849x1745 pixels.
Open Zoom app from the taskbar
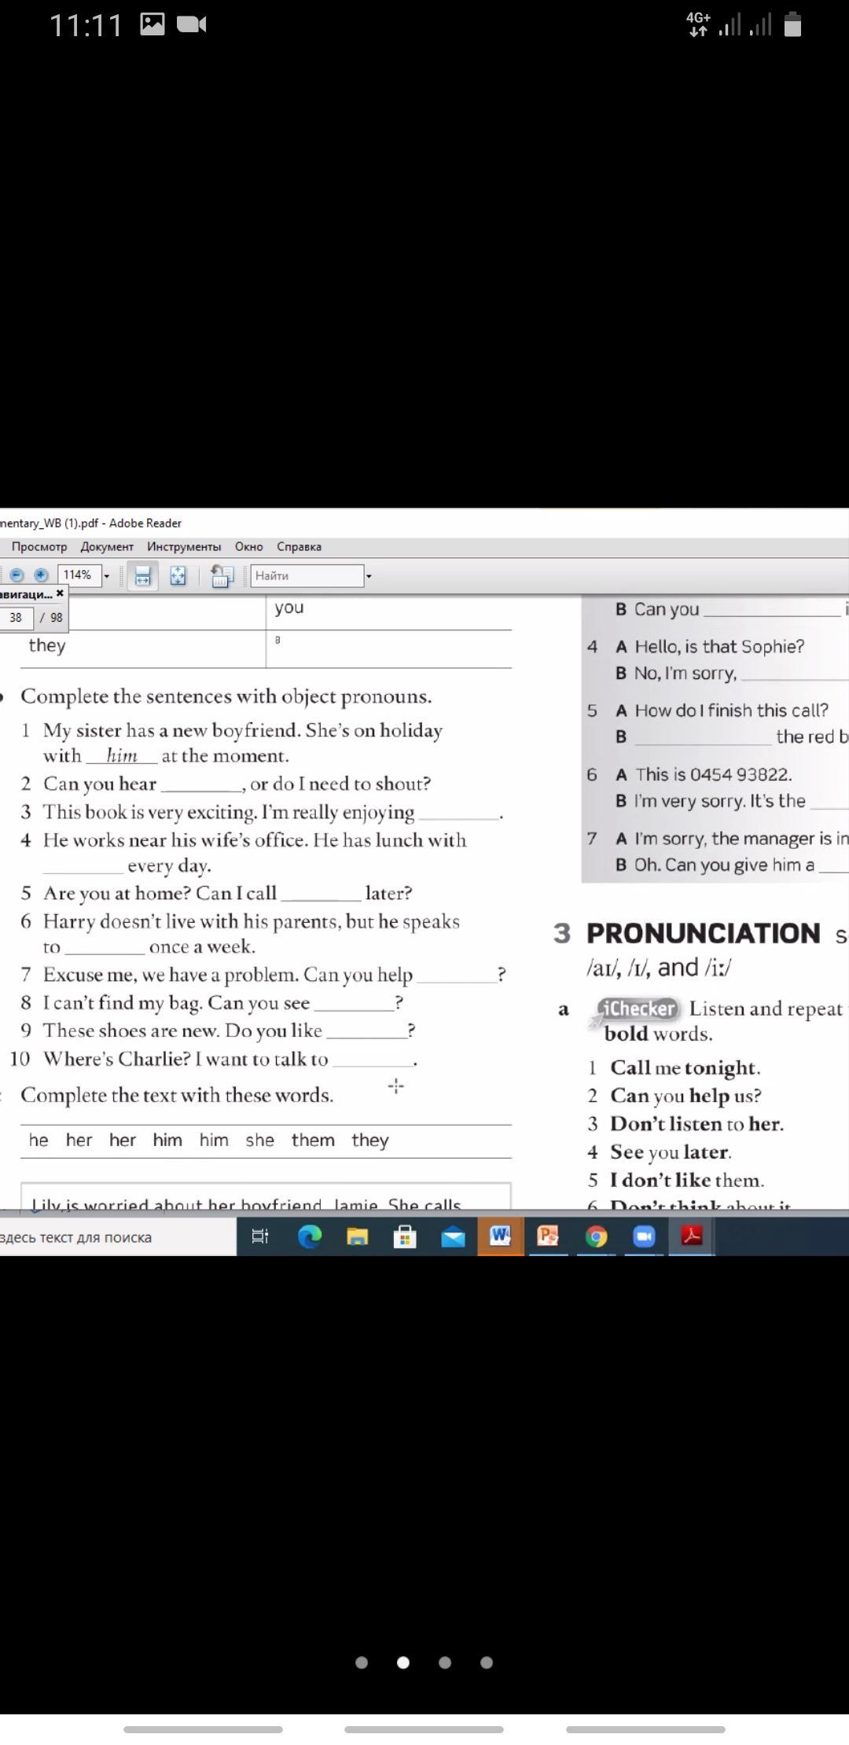(644, 1237)
